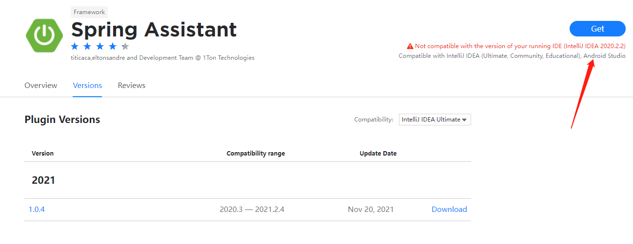Viewport: 633px width, 244px height.
Task: Click the red incompatibility warning triangle
Action: tap(410, 46)
